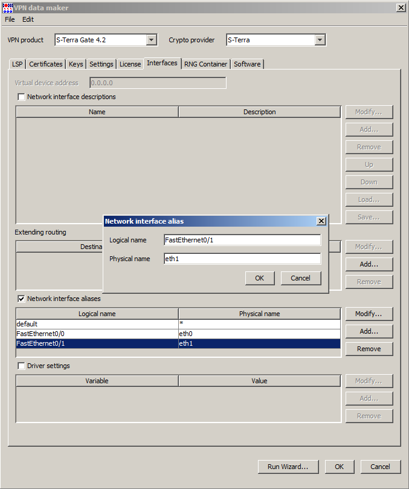Screen dimensions: 409x489
Task: Sort by the Logical name column header
Action: tap(97, 314)
